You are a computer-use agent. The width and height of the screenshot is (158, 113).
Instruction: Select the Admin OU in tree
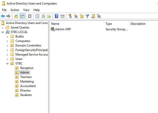pos(25,72)
